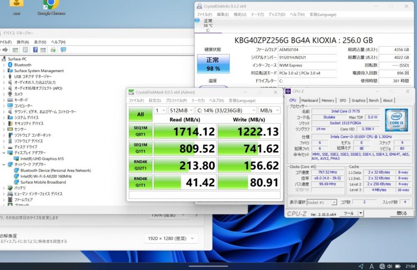Click the 閉じる button in CPU-Z
Screen dimensions: 417x270
(402, 213)
